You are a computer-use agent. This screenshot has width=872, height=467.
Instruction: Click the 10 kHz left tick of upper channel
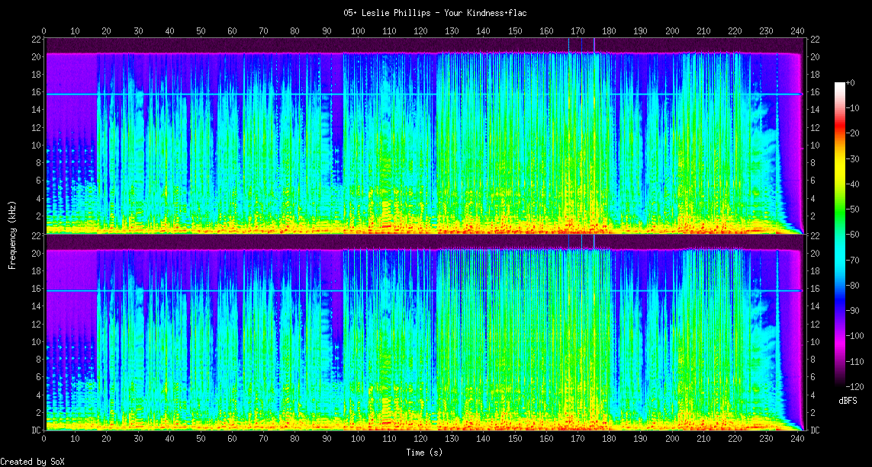35,145
